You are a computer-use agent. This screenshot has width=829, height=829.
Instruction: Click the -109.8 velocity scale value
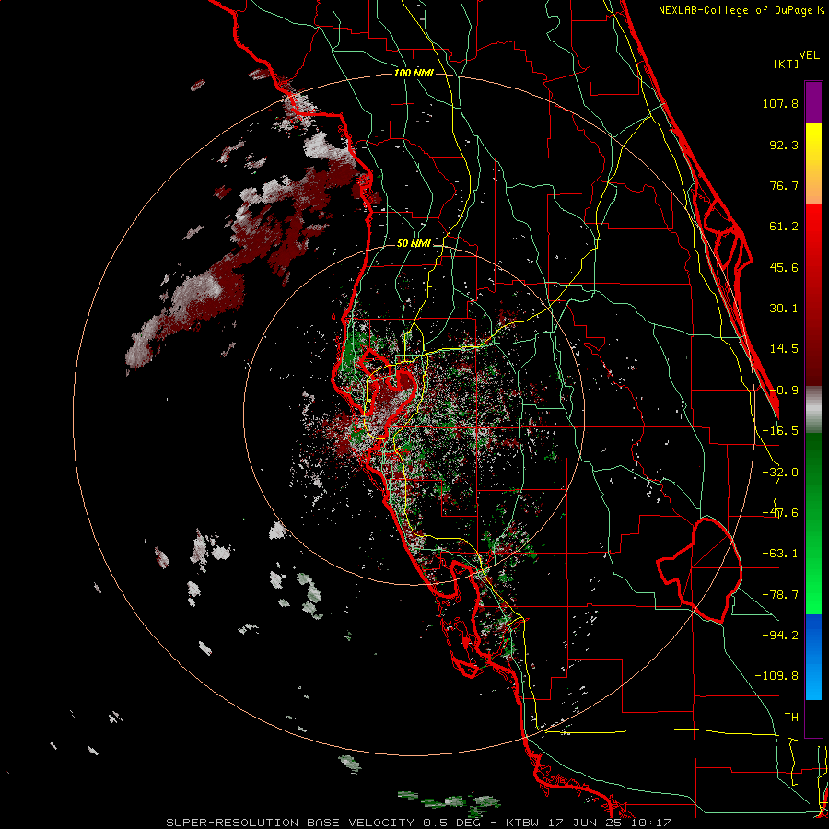click(x=776, y=676)
